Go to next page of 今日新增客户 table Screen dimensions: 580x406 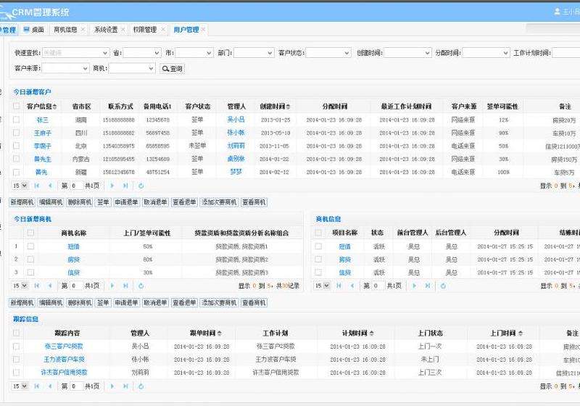(112, 186)
